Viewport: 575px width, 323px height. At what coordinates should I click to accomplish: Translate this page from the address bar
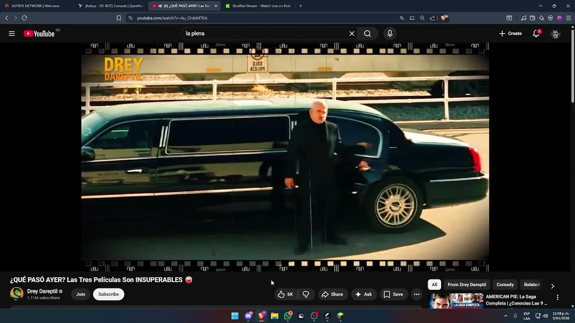pyautogui.click(x=402, y=18)
